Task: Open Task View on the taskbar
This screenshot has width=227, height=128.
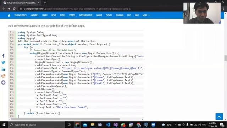Action: tap(69, 125)
